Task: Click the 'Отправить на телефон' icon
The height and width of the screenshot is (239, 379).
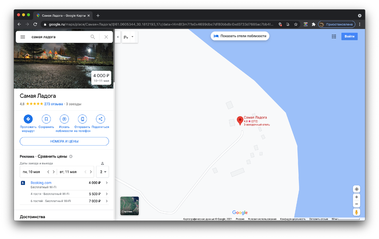Action: pyautogui.click(x=82, y=119)
